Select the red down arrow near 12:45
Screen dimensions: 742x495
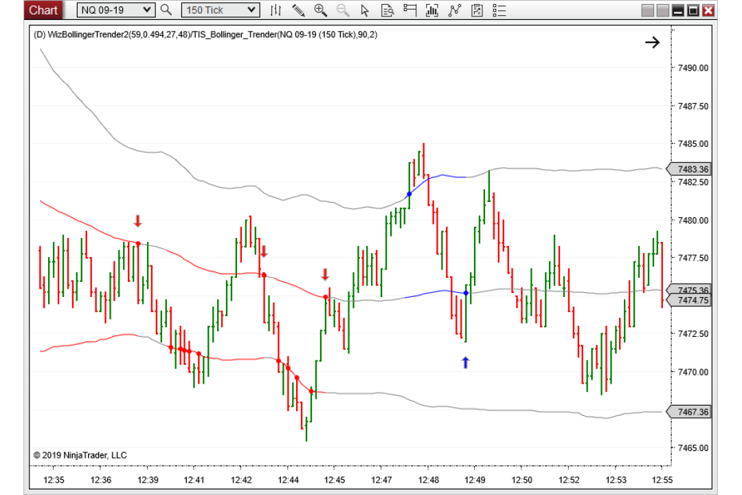point(325,274)
